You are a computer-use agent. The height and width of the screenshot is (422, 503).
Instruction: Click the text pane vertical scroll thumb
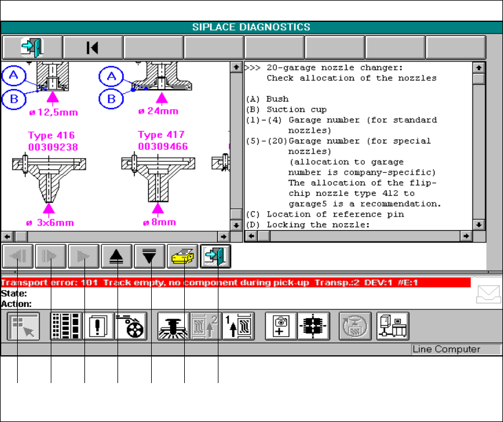coord(479,79)
